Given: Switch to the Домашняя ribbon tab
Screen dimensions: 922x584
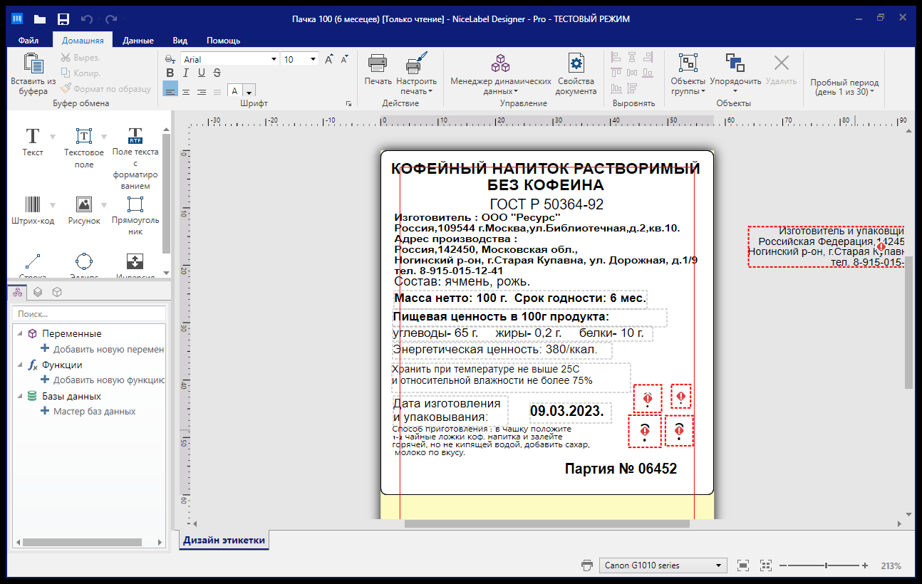Looking at the screenshot, I should [x=83, y=41].
